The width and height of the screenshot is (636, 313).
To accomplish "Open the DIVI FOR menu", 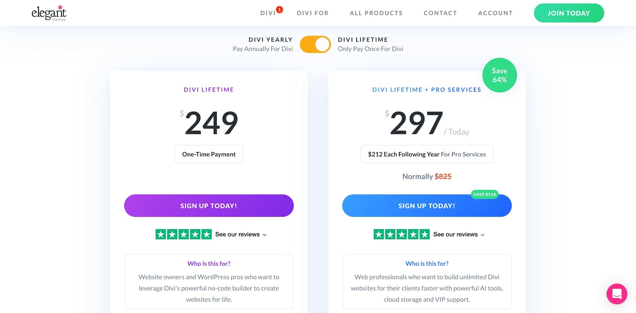I will pyautogui.click(x=312, y=13).
